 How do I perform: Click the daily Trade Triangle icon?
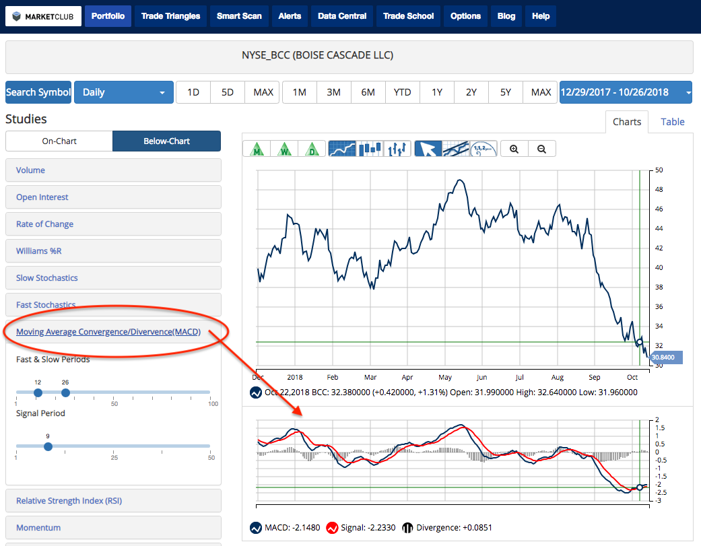point(312,149)
